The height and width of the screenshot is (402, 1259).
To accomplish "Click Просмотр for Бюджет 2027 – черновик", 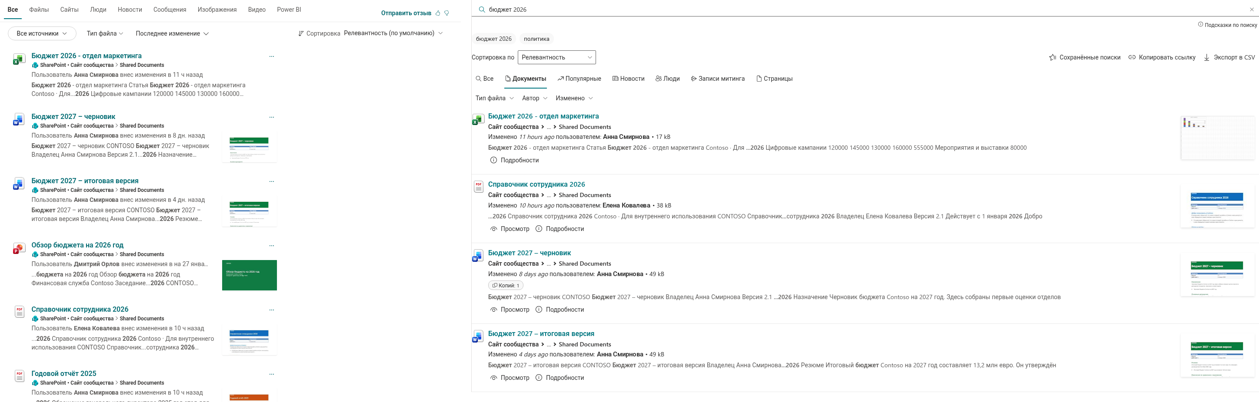I will pos(510,309).
